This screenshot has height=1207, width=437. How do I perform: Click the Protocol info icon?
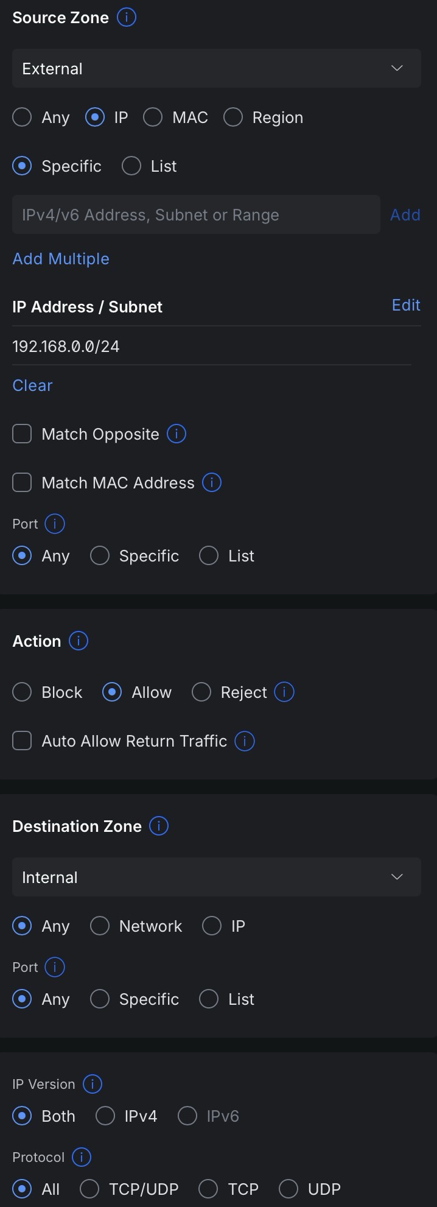pos(82,1157)
